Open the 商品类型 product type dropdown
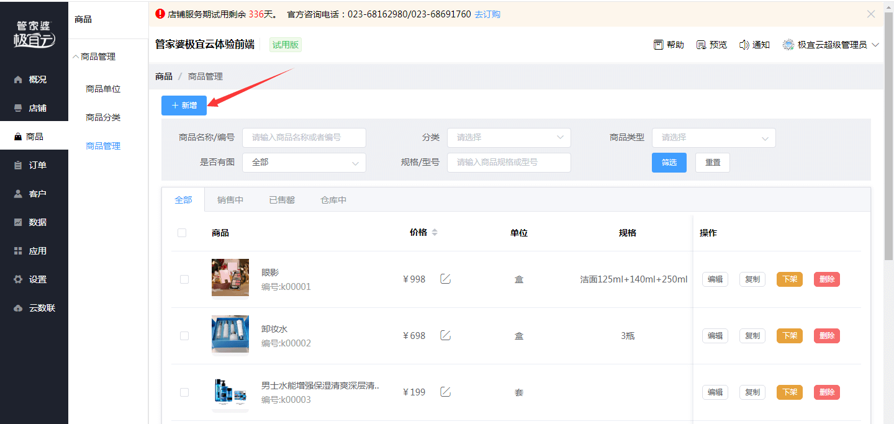This screenshot has width=894, height=424. pyautogui.click(x=714, y=137)
